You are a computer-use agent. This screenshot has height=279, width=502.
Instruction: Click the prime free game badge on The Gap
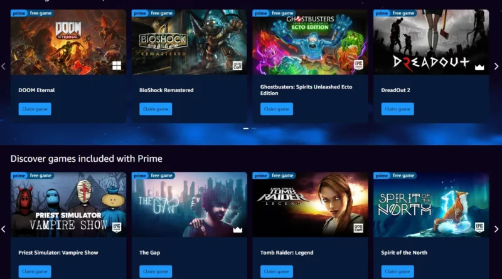[153, 176]
